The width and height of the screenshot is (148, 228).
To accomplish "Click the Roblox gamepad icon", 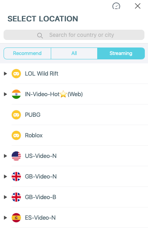I will pyautogui.click(x=16, y=135).
